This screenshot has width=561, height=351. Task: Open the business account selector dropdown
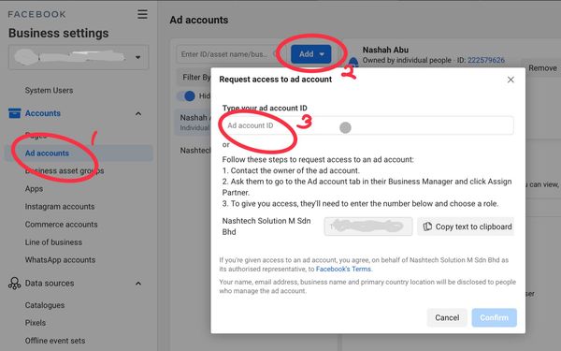(x=79, y=57)
